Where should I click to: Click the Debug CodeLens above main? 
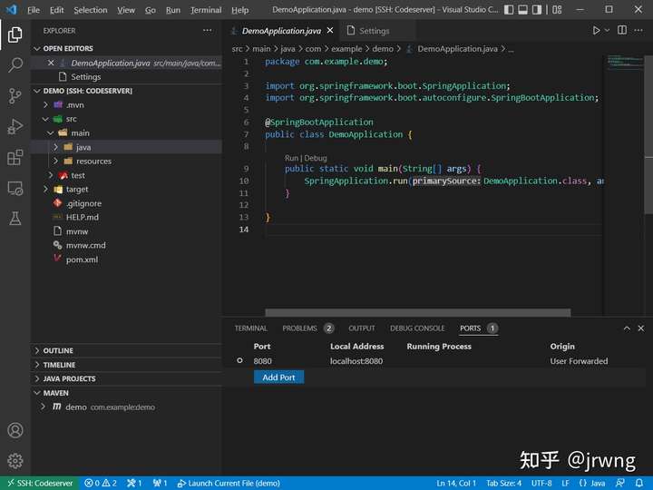(316, 158)
